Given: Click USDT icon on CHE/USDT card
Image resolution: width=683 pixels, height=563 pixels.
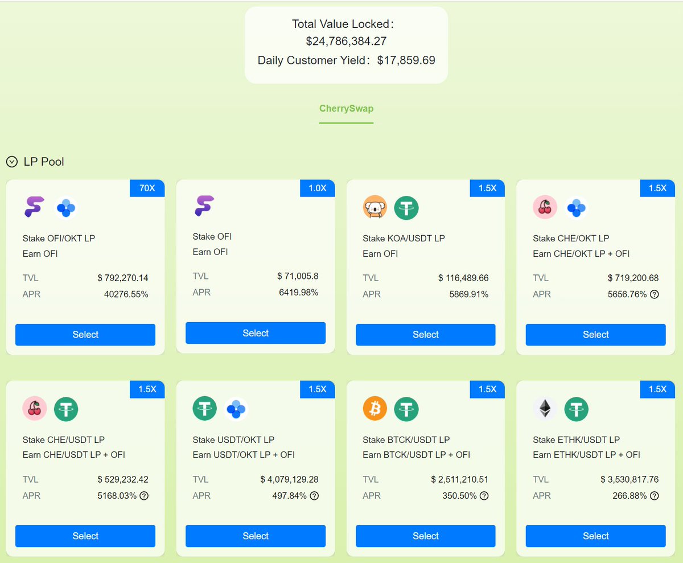Looking at the screenshot, I should 66,409.
